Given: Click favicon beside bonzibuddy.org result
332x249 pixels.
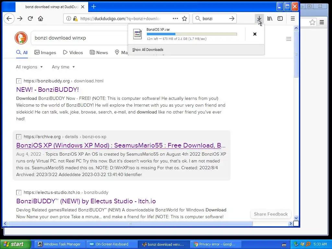Looking at the screenshot, I should point(19,81).
